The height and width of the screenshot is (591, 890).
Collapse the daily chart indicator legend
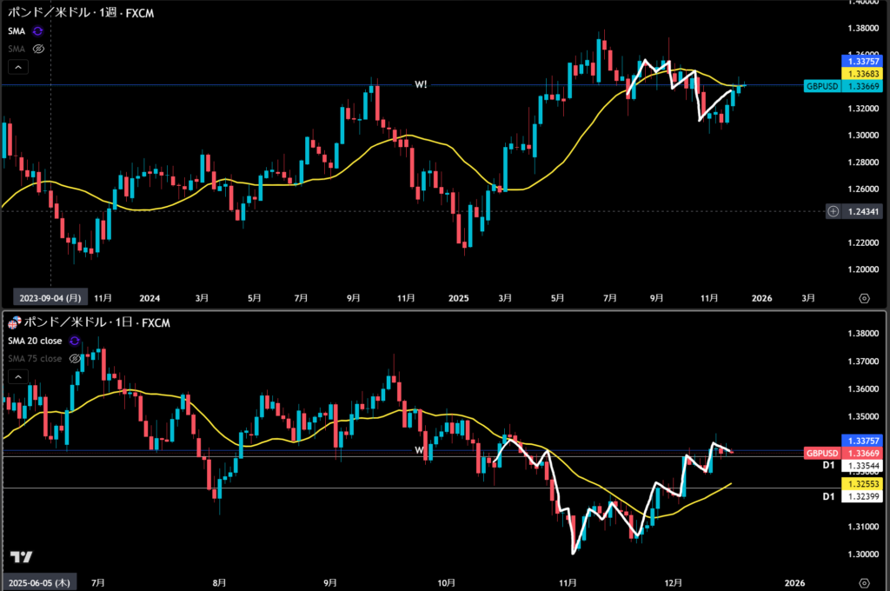click(17, 376)
